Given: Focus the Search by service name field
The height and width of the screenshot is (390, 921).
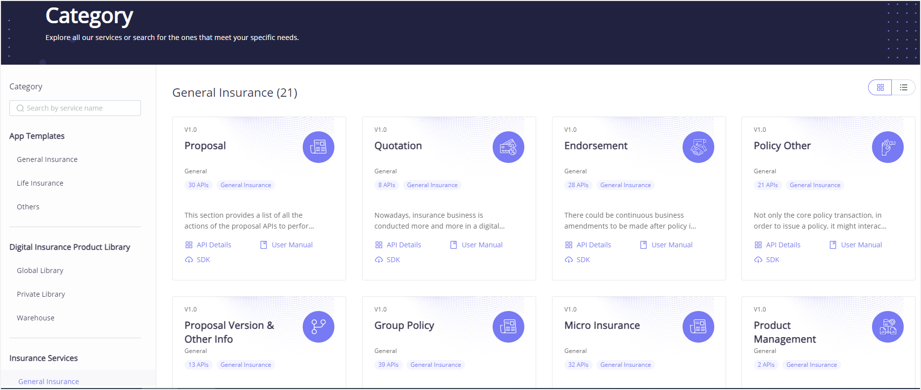Looking at the screenshot, I should click(x=75, y=108).
